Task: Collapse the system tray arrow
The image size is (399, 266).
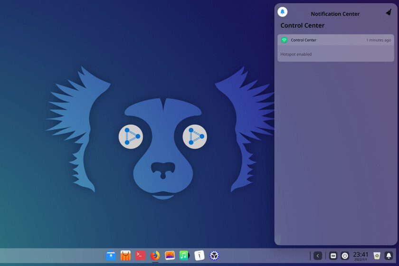Action: [318, 256]
